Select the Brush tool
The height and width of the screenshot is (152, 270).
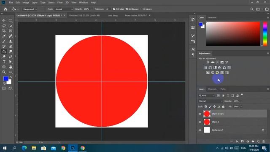coord(4,41)
